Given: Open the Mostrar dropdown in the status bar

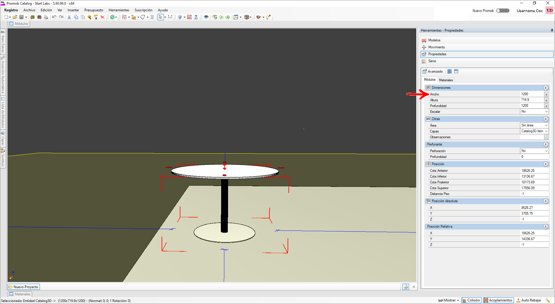Looking at the screenshot, I should tap(449, 300).
